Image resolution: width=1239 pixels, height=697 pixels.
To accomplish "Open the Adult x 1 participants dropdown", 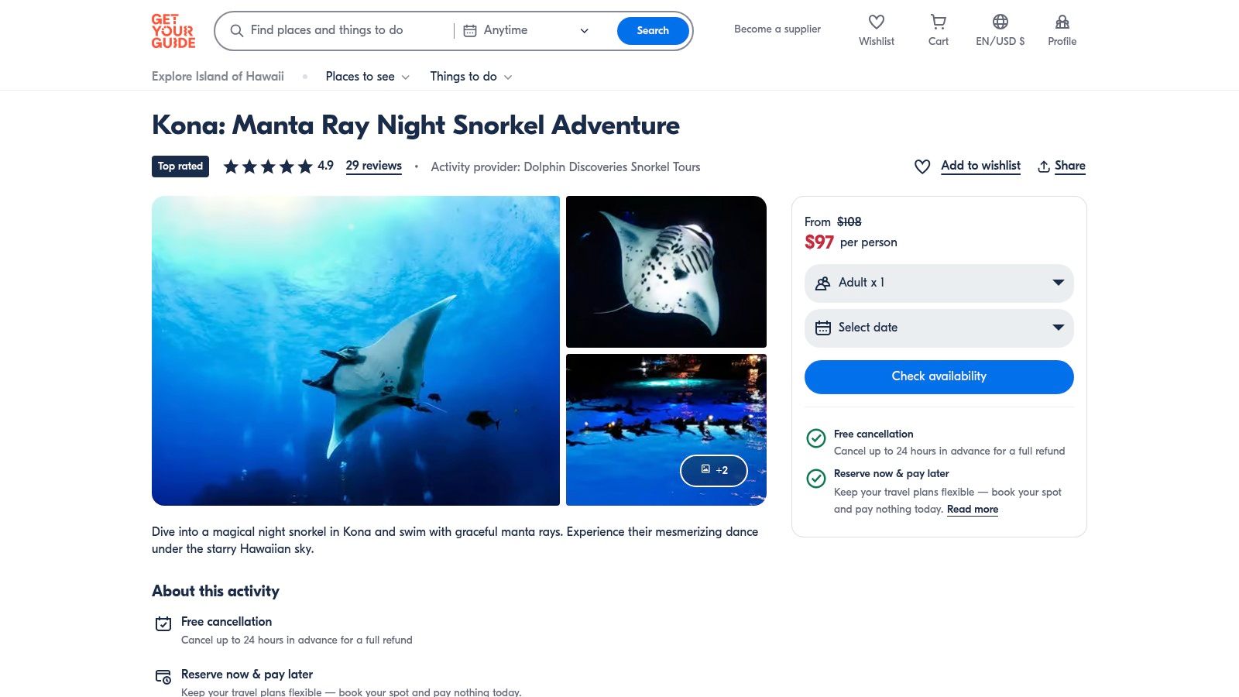I will [x=939, y=283].
